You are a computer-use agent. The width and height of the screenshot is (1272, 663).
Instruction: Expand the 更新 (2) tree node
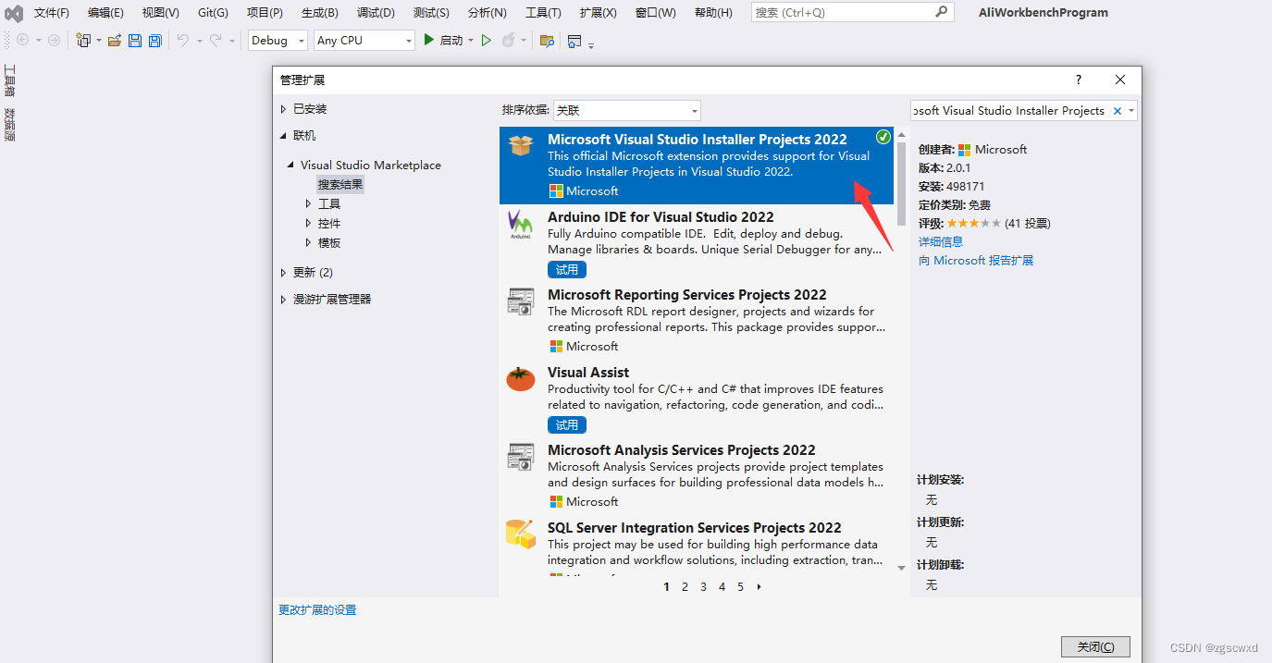coord(284,273)
